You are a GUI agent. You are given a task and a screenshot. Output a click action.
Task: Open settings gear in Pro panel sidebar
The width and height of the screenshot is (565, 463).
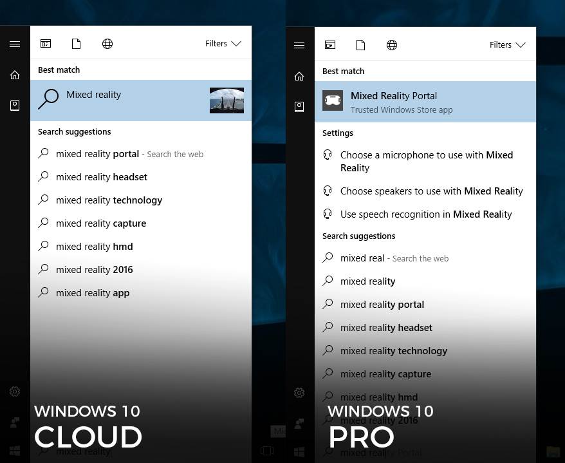pos(299,392)
